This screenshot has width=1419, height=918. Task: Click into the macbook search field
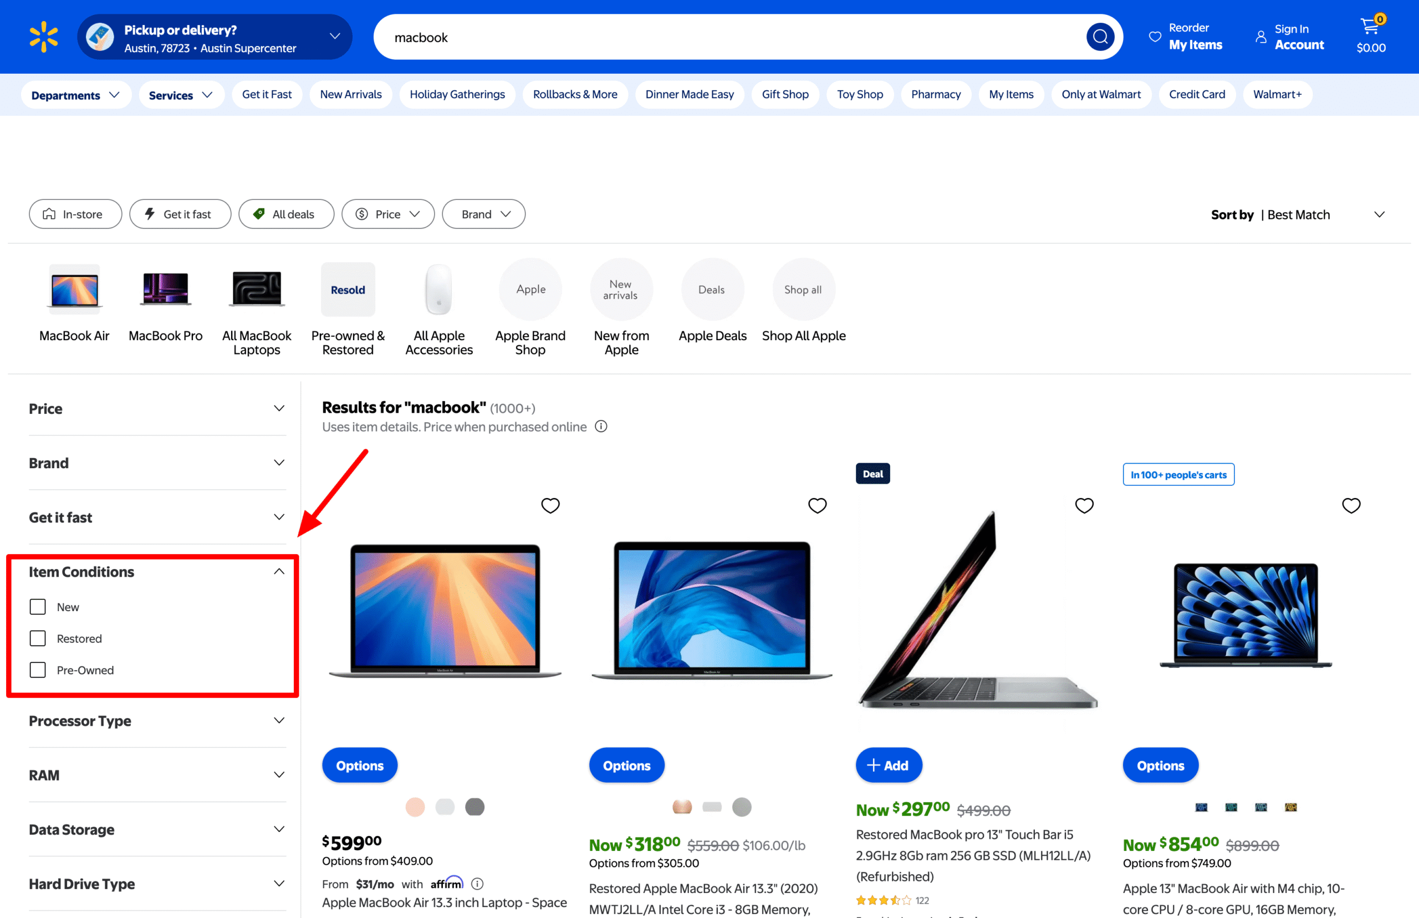716,37
